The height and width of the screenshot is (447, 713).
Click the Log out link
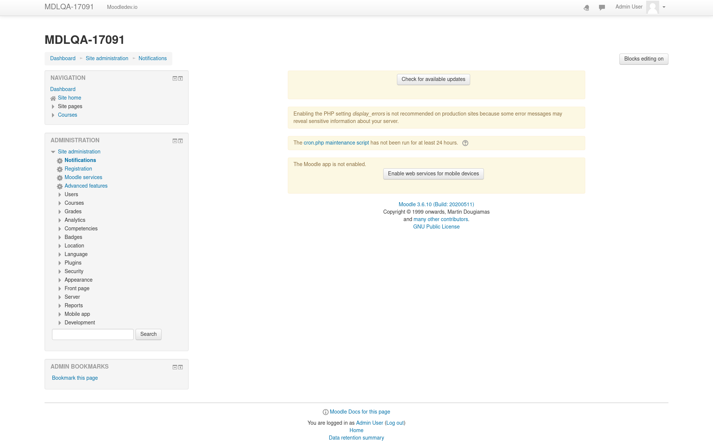point(395,423)
